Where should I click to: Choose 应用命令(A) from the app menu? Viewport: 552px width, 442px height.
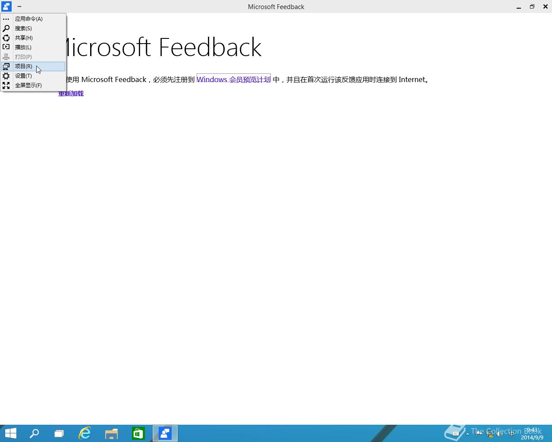pos(33,19)
